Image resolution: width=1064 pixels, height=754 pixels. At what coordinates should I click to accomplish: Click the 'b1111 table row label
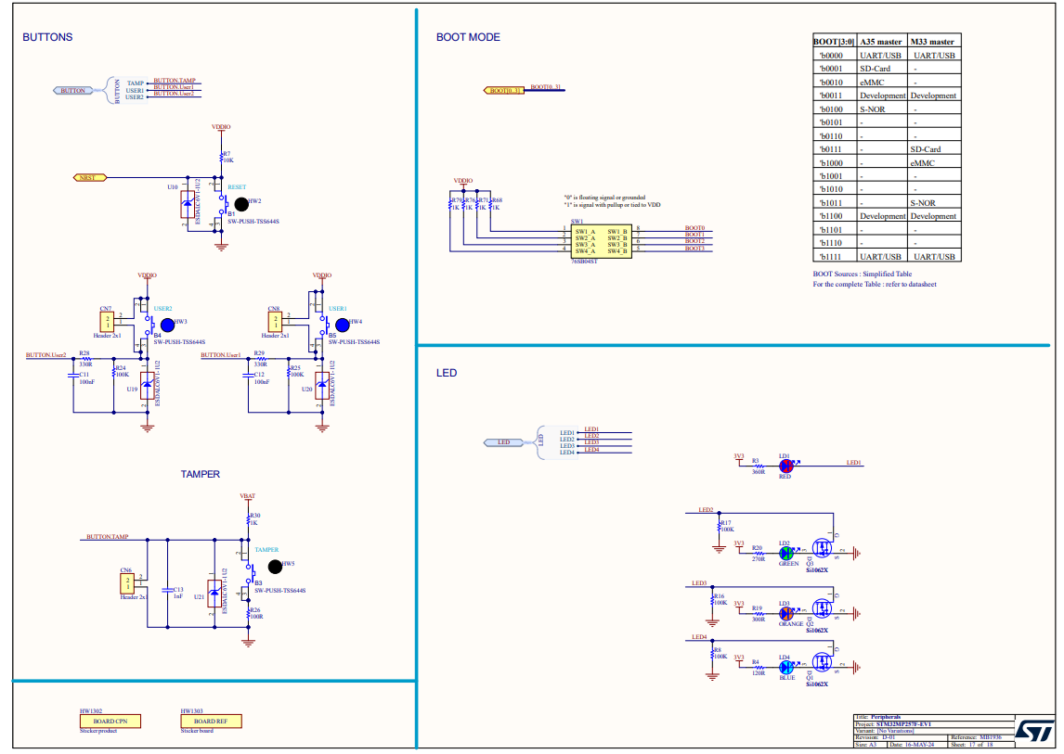pos(831,256)
